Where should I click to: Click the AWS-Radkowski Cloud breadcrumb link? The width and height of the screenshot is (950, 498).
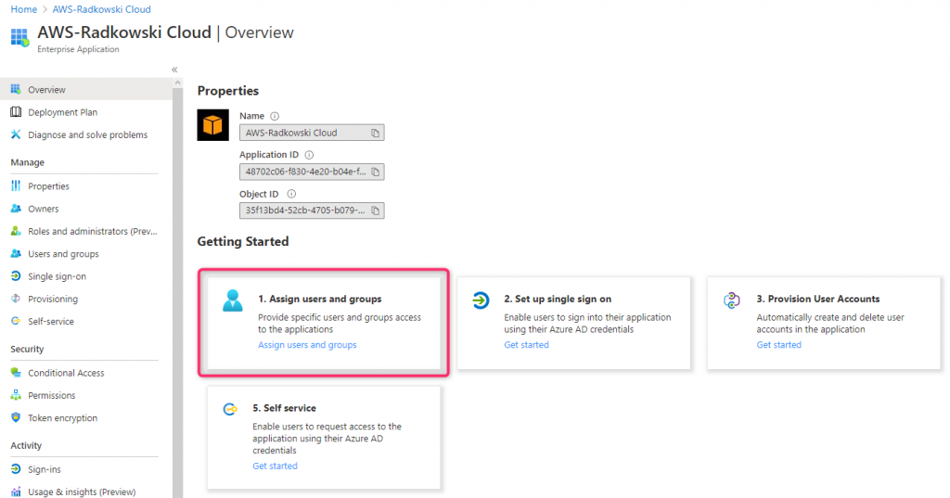click(102, 9)
